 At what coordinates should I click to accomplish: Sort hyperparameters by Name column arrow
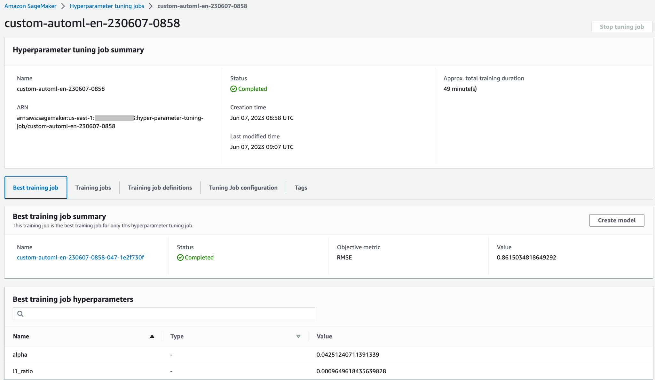point(152,336)
